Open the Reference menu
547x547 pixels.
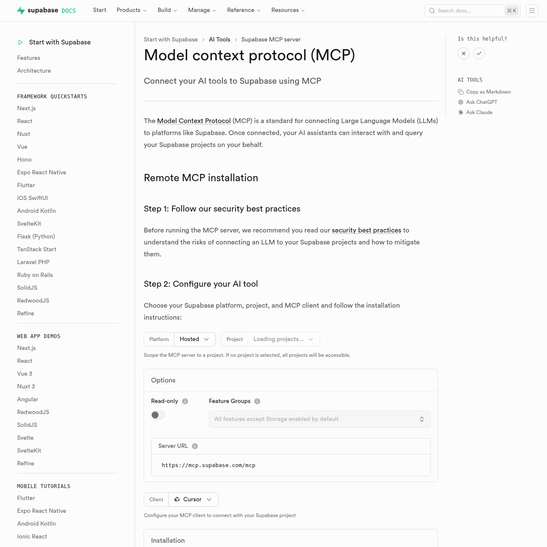coord(244,10)
